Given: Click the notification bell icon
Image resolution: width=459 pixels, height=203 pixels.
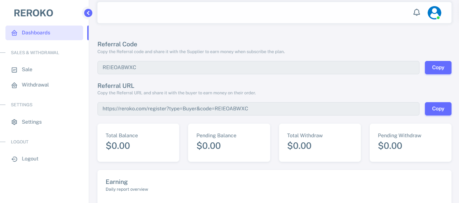Looking at the screenshot, I should (x=416, y=13).
